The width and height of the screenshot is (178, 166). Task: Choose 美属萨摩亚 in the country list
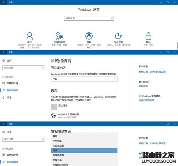coord(84,155)
